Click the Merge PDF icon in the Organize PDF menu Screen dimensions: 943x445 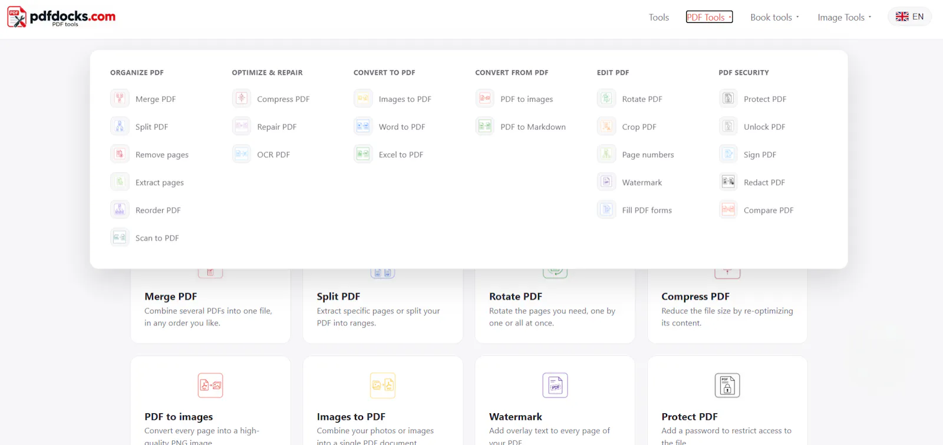120,98
